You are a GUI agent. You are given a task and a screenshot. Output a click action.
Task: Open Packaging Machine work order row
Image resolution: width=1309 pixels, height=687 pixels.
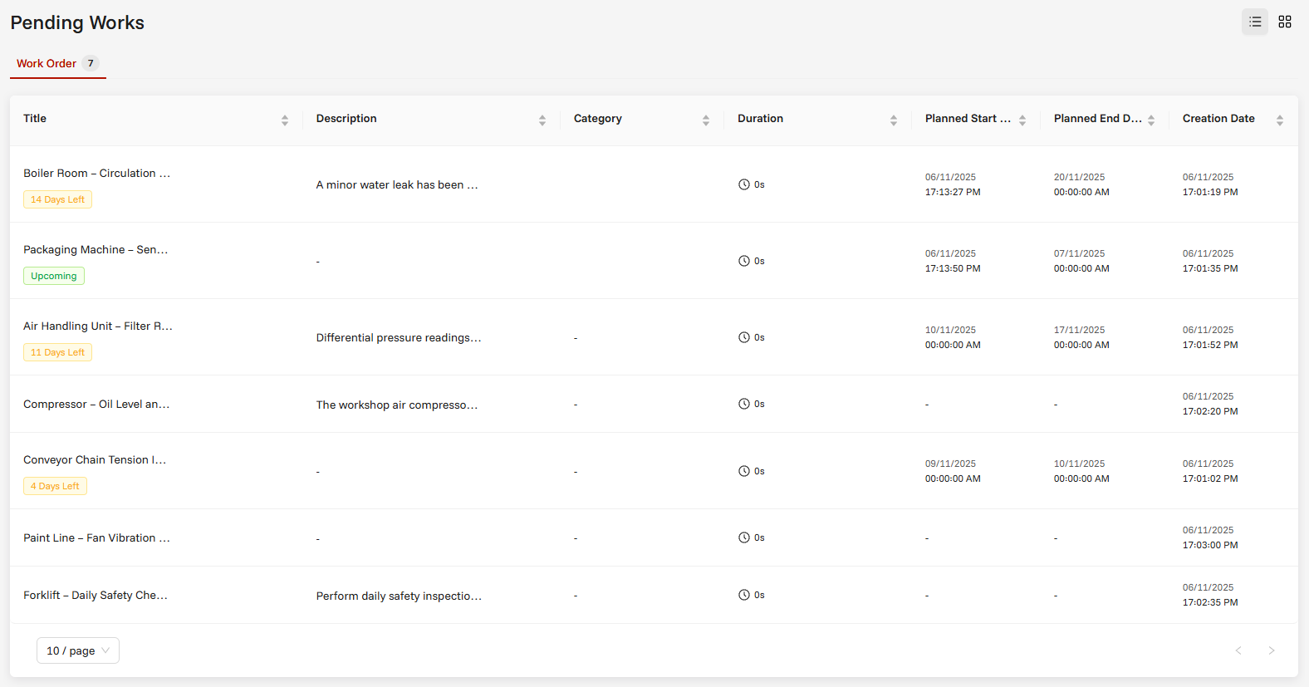tap(654, 261)
